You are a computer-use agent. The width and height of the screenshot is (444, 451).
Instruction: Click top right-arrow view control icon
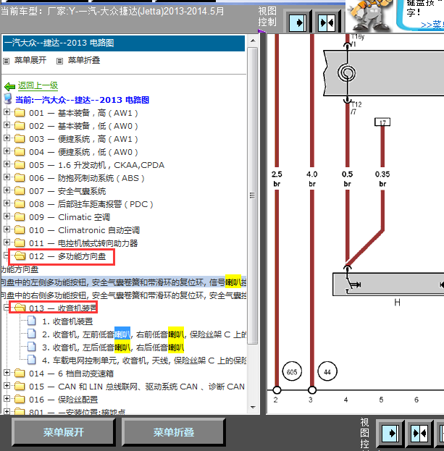click(x=298, y=22)
